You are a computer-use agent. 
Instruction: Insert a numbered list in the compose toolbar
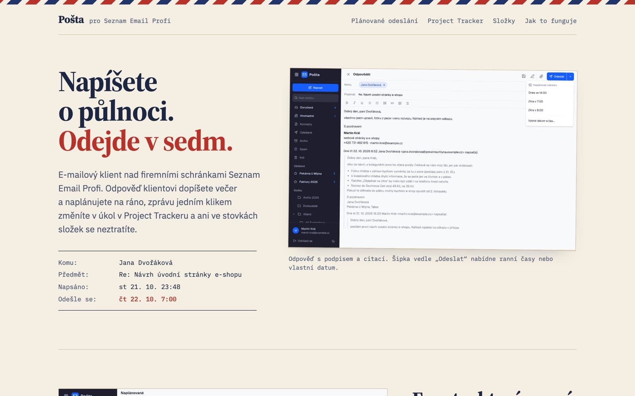[x=377, y=103]
